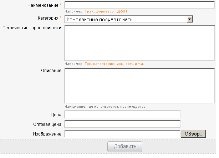
Task: Click the Цена label
Action: 56,115
